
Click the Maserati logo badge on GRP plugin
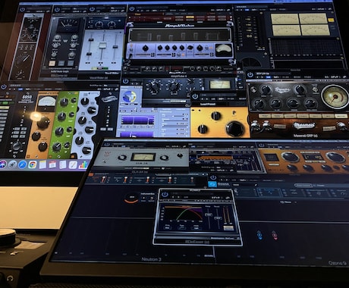tap(304, 125)
